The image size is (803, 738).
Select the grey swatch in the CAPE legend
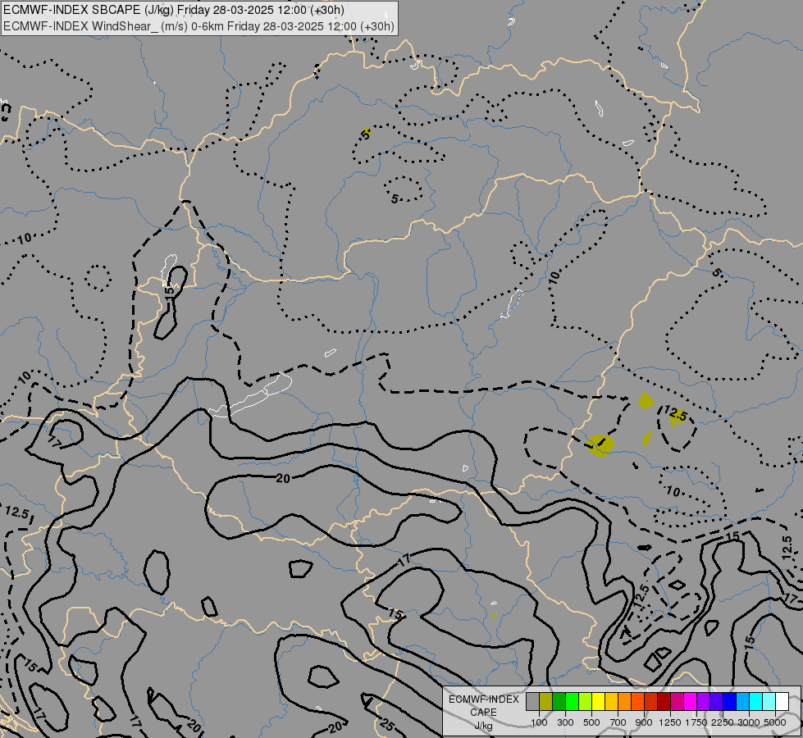click(x=532, y=702)
